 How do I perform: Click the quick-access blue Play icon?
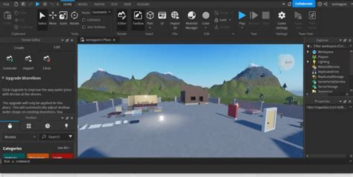pyautogui.click(x=38, y=4)
